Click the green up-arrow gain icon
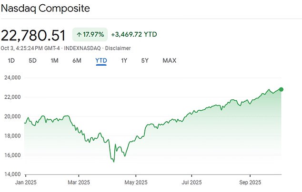Viewport: 302px width, 192px height. [x=78, y=35]
